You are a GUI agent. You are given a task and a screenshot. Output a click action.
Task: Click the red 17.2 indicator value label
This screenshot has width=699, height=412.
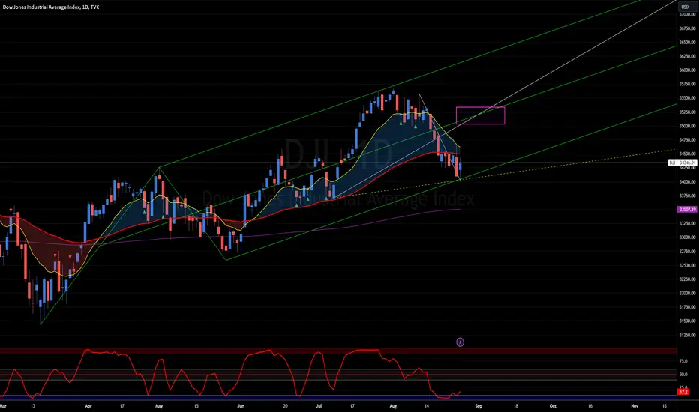click(x=683, y=392)
